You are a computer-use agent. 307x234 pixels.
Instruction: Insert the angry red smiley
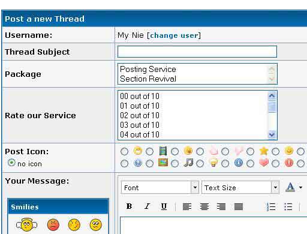[x=53, y=225]
